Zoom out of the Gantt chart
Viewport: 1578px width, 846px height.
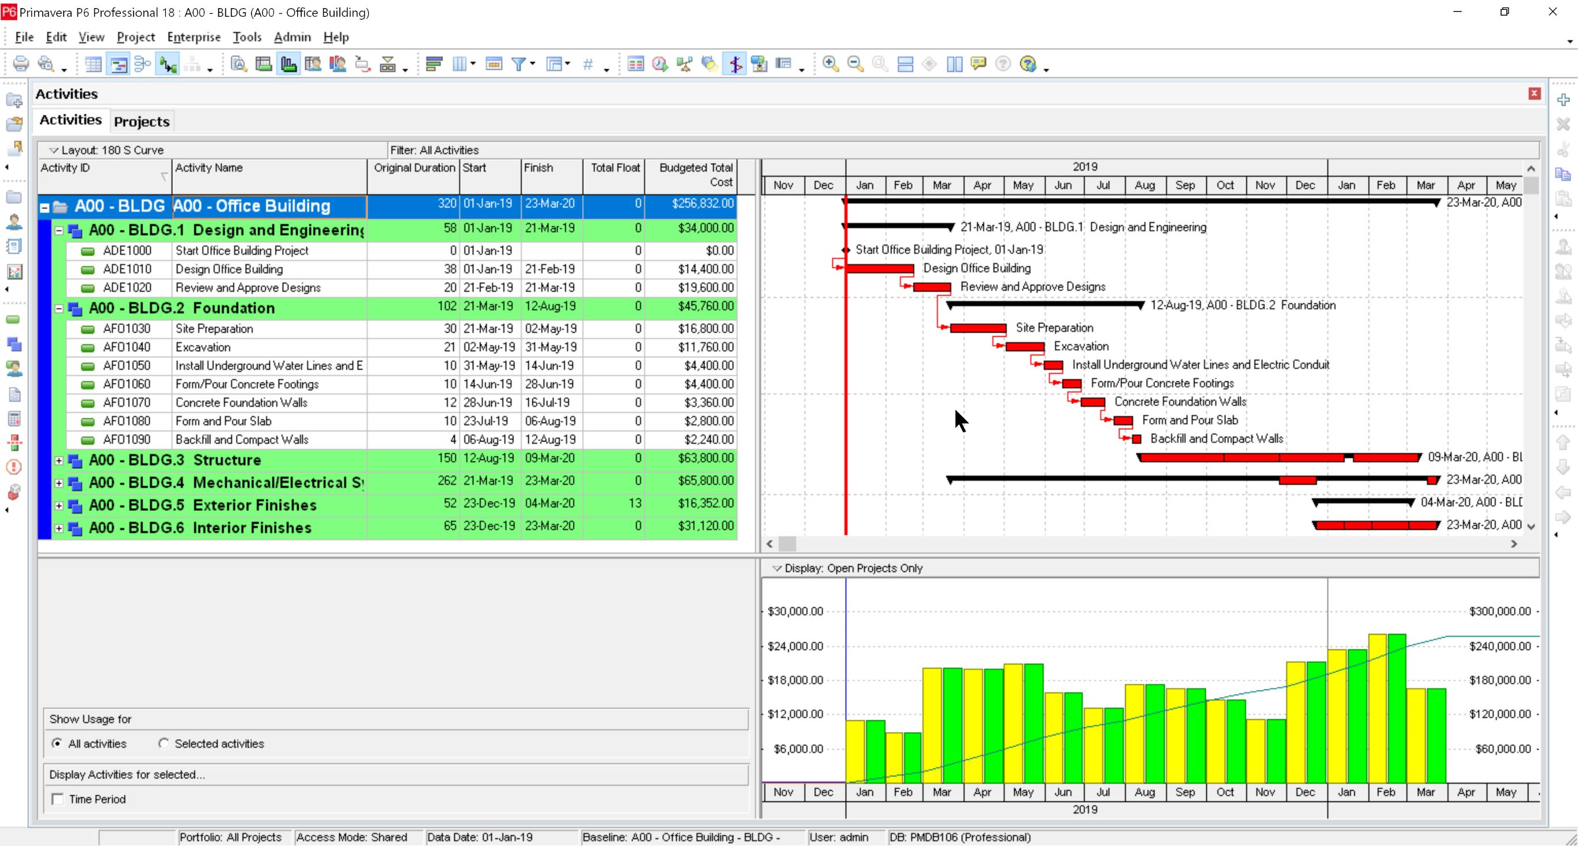pyautogui.click(x=855, y=63)
